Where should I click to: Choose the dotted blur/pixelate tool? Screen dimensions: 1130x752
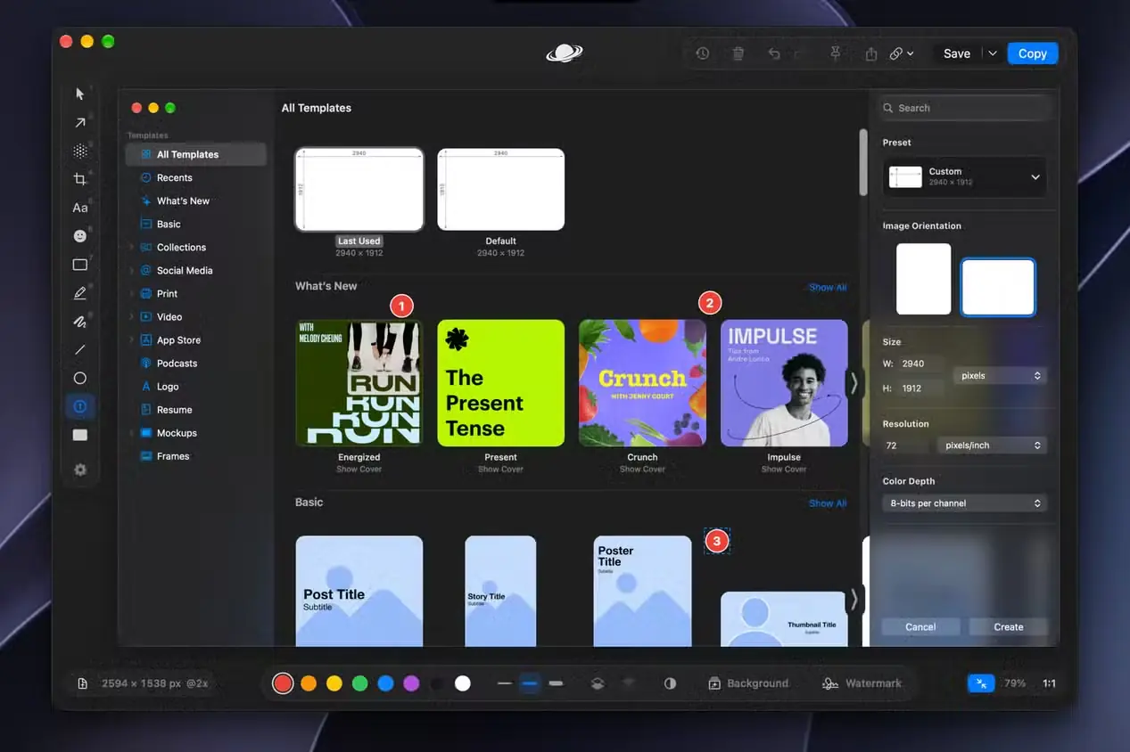tap(80, 151)
